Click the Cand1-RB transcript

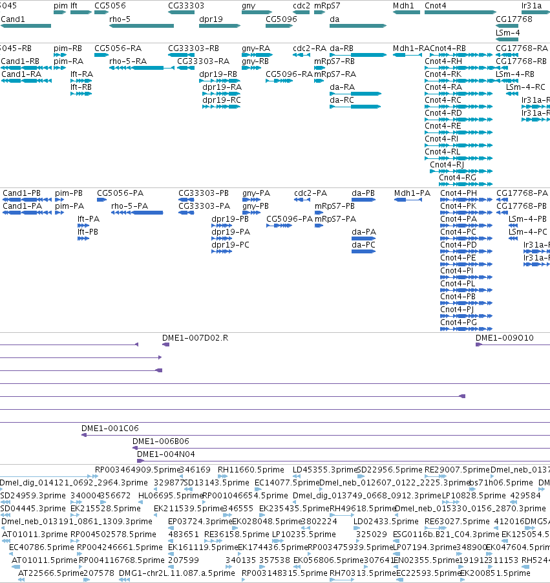[x=26, y=68]
